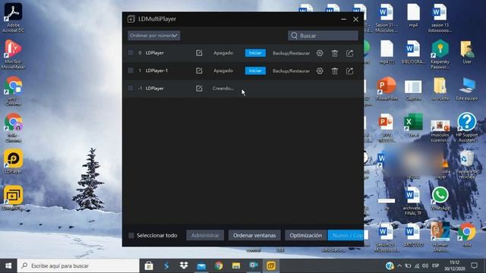Click the Ordenar ventanas button
The image size is (486, 273).
coord(254,235)
